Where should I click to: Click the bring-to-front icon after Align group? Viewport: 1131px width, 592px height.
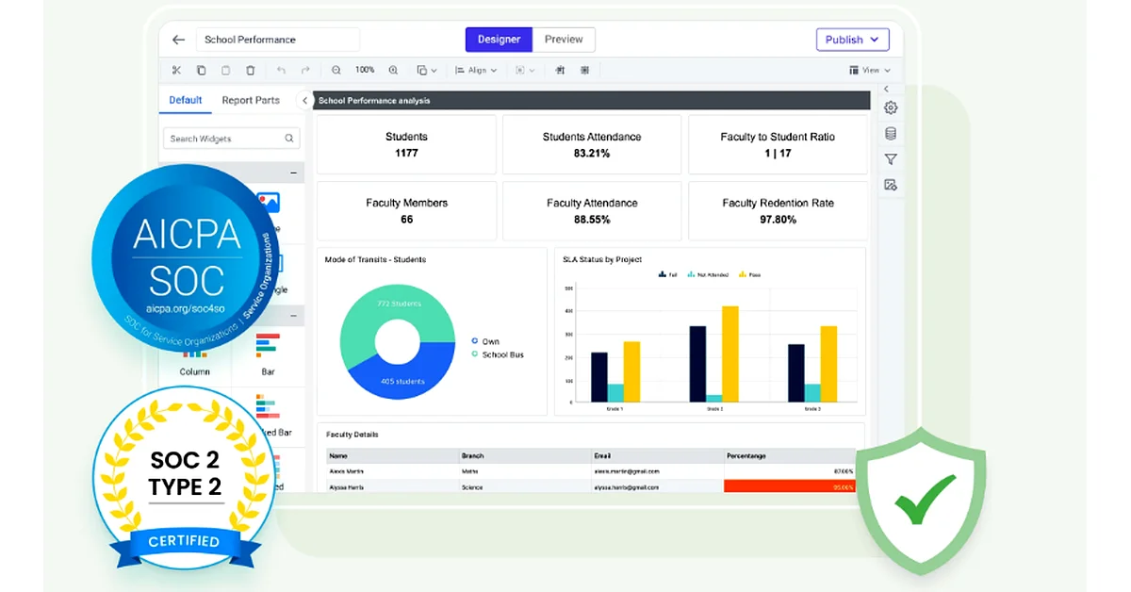560,70
